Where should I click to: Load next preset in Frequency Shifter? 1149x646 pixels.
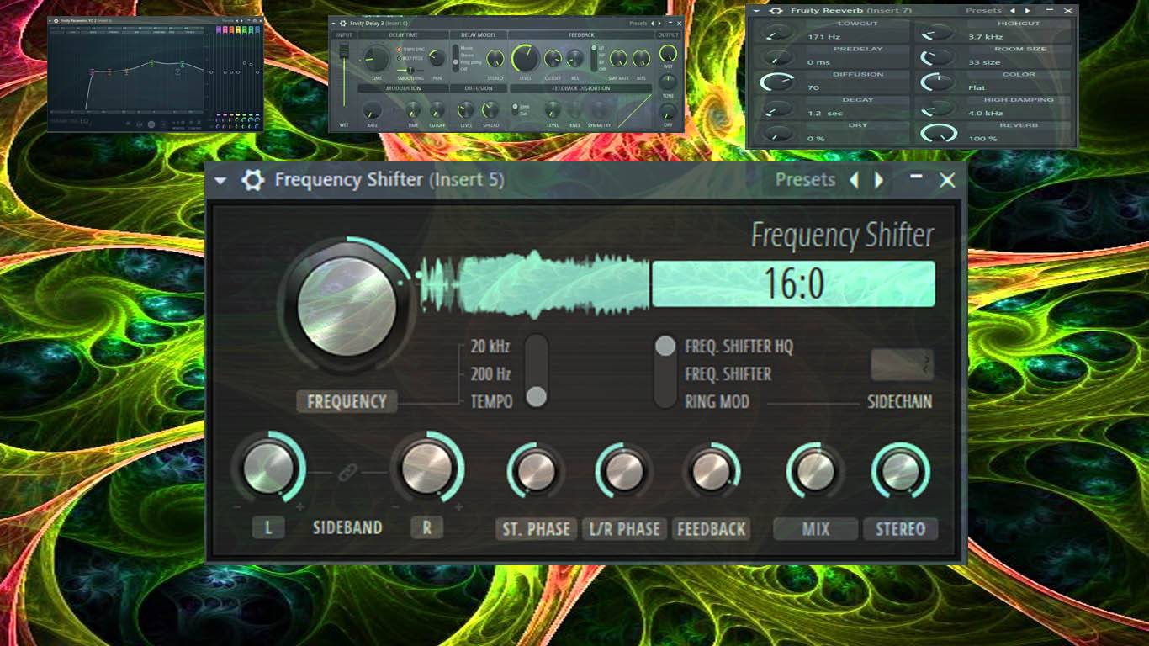point(878,180)
